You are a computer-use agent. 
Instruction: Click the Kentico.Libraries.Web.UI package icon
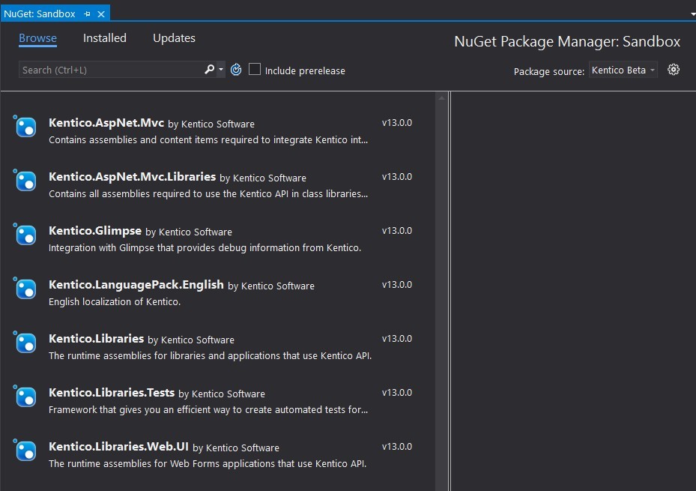coord(25,451)
